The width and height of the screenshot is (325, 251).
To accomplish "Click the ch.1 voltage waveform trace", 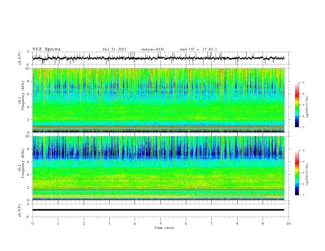I will (158, 58).
